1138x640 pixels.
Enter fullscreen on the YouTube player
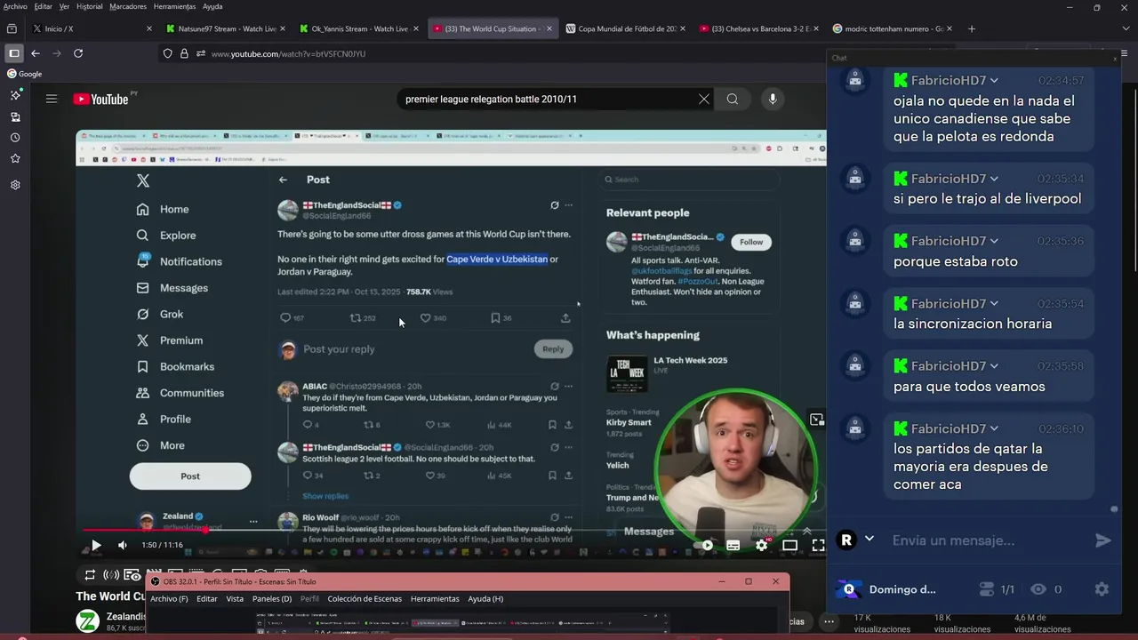coord(818,545)
